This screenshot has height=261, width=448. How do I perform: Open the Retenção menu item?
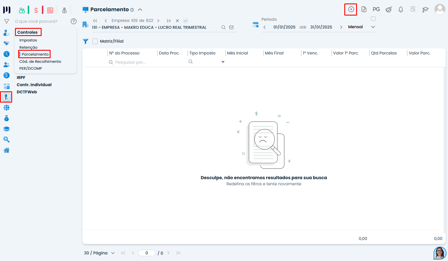(28, 47)
